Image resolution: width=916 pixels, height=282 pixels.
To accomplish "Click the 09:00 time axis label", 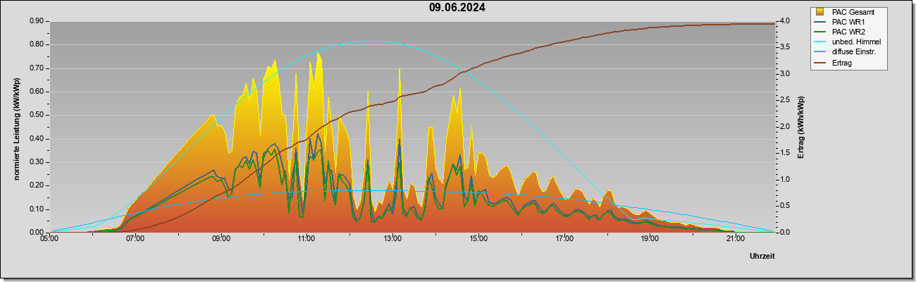I will (221, 239).
